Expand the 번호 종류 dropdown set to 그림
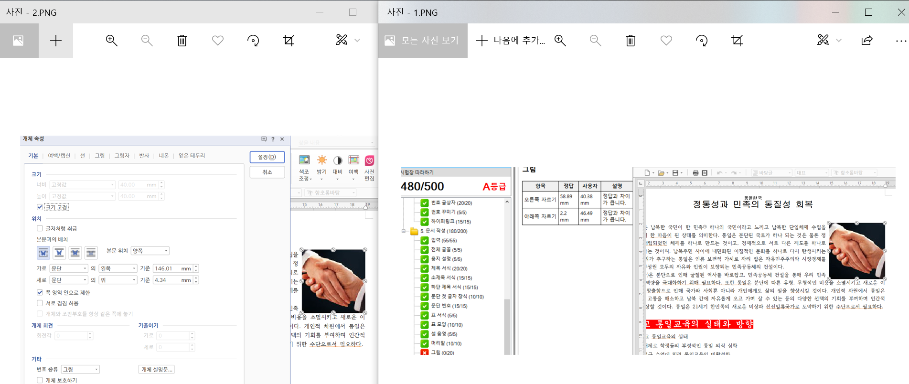This screenshot has width=909, height=384. coord(80,369)
